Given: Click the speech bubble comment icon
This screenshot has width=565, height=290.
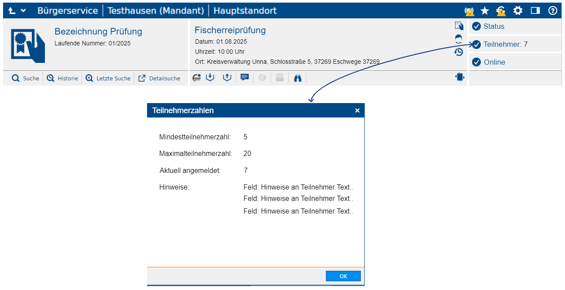Looking at the screenshot, I should [245, 78].
